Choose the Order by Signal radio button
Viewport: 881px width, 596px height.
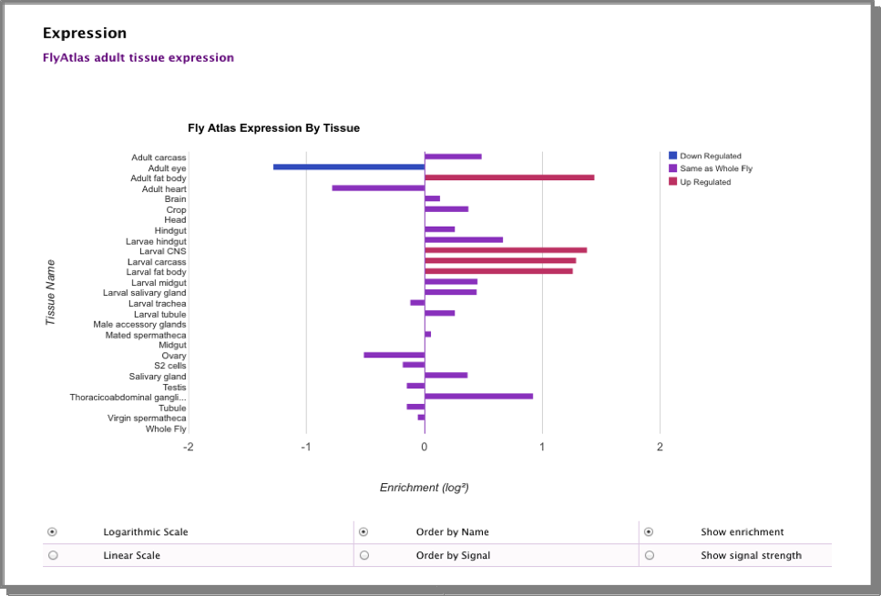[x=364, y=555]
